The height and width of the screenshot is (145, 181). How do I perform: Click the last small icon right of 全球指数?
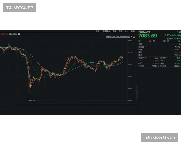coord(180,39)
